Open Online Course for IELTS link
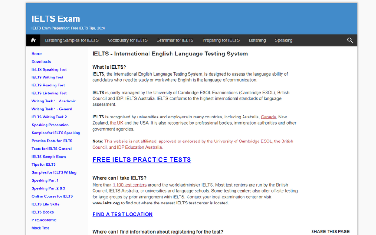Viewport: 376px width, 235px height. click(52, 196)
